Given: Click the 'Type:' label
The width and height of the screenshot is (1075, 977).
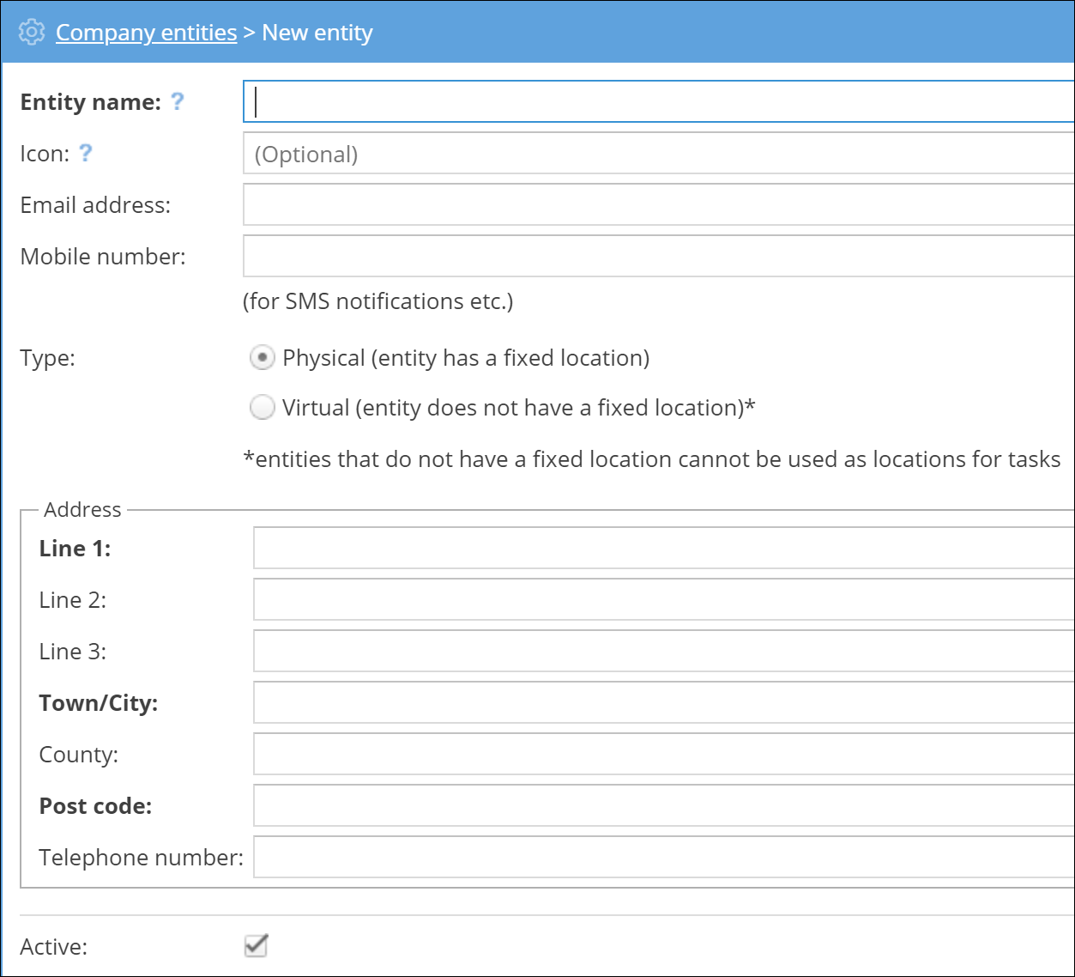Looking at the screenshot, I should [48, 358].
